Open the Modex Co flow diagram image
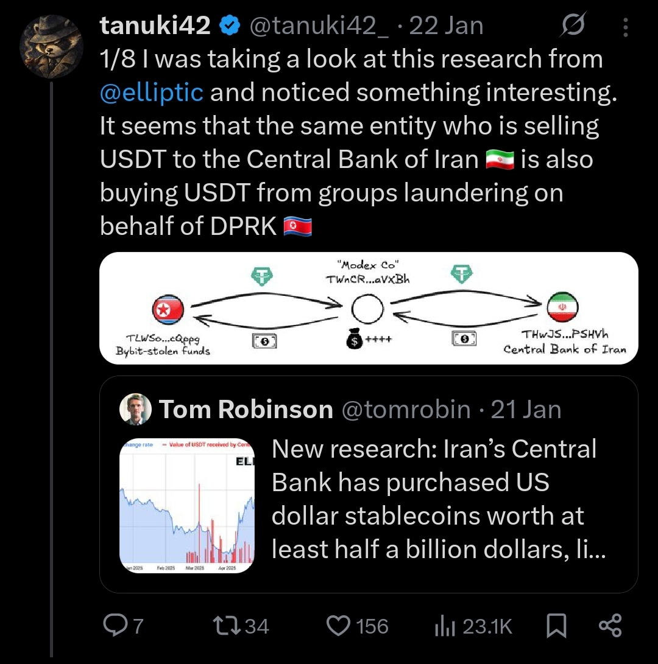Image resolution: width=658 pixels, height=664 pixels. click(x=368, y=308)
